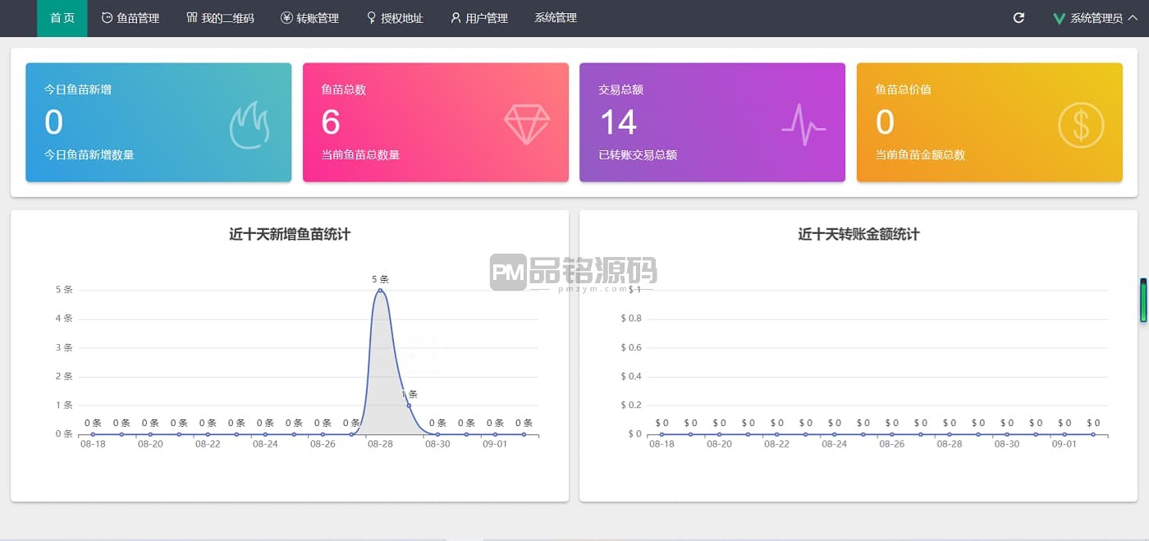Viewport: 1149px width, 541px height.
Task: Click the 09-01 label on transfer chart
Action: pyautogui.click(x=1064, y=444)
